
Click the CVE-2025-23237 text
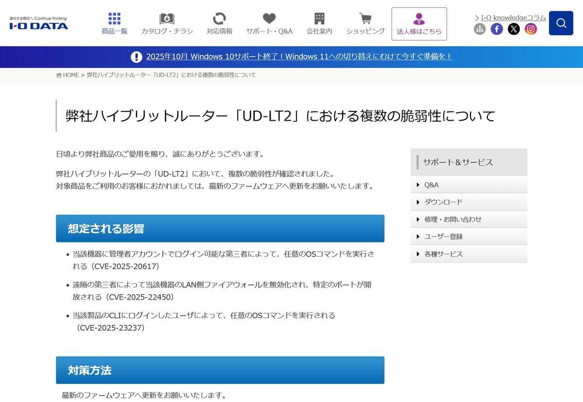click(x=111, y=328)
